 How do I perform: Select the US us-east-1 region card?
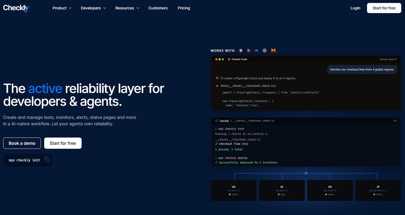234,190
